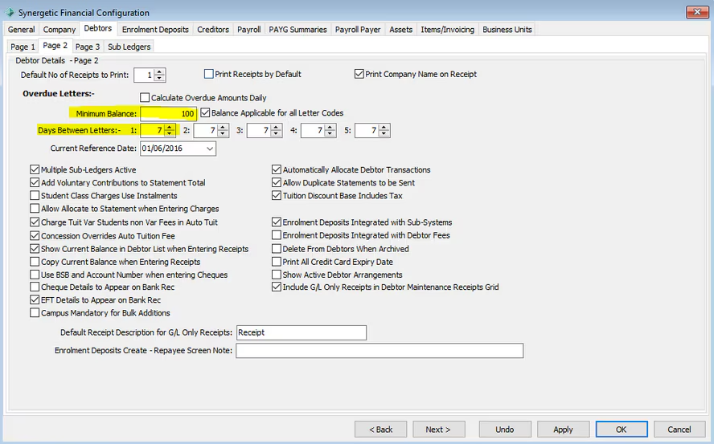The width and height of the screenshot is (714, 444).
Task: Increase Days Between Letters 4 value
Action: pyautogui.click(x=330, y=128)
